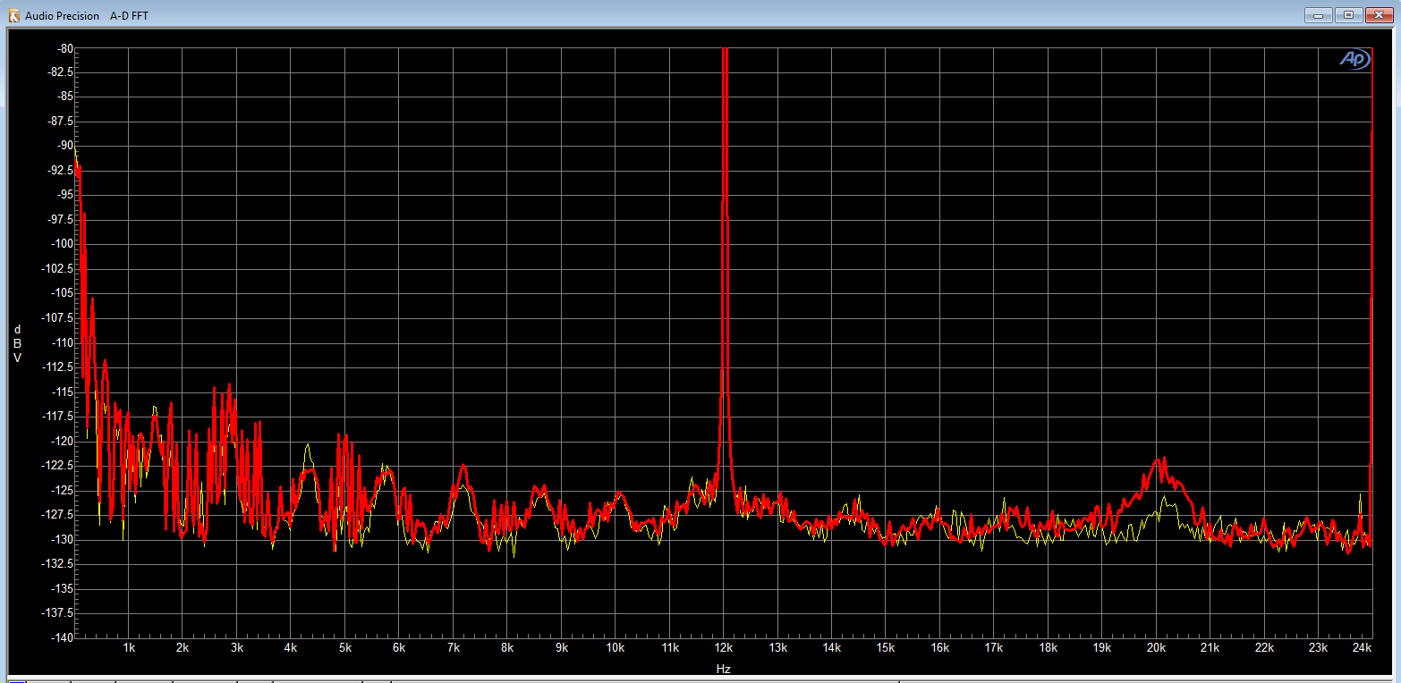Click the 1k frequency axis label
The height and width of the screenshot is (683, 1401).
pos(129,647)
